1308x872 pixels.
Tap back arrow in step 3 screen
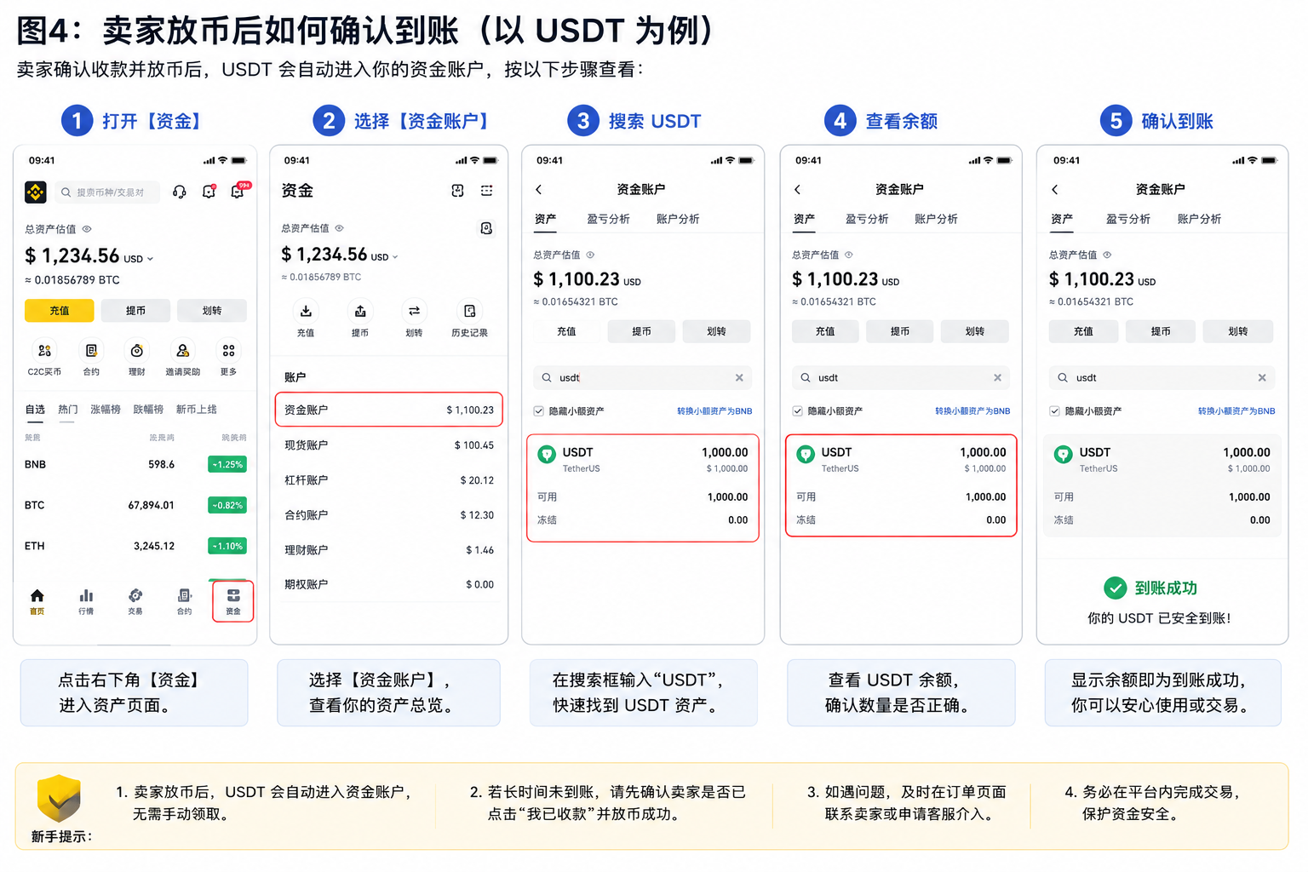point(538,189)
